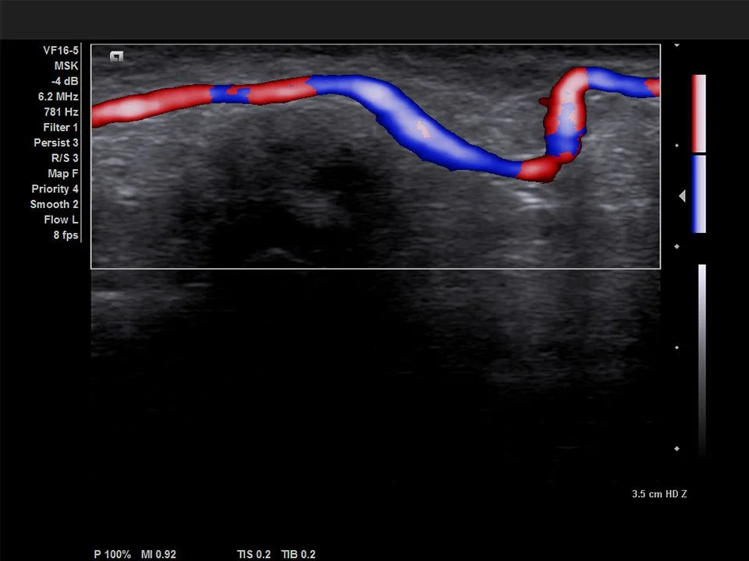Viewport: 749px width, 561px height.
Task: Click the top depth scale marker
Action: pos(676,46)
